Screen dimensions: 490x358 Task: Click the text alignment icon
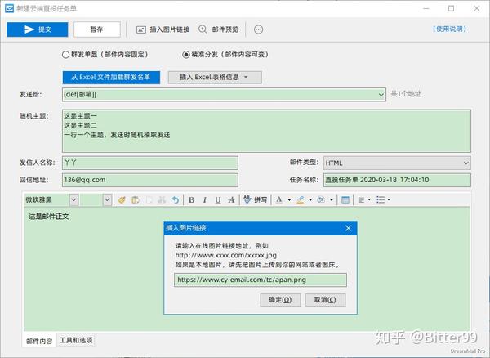pyautogui.click(x=361, y=199)
